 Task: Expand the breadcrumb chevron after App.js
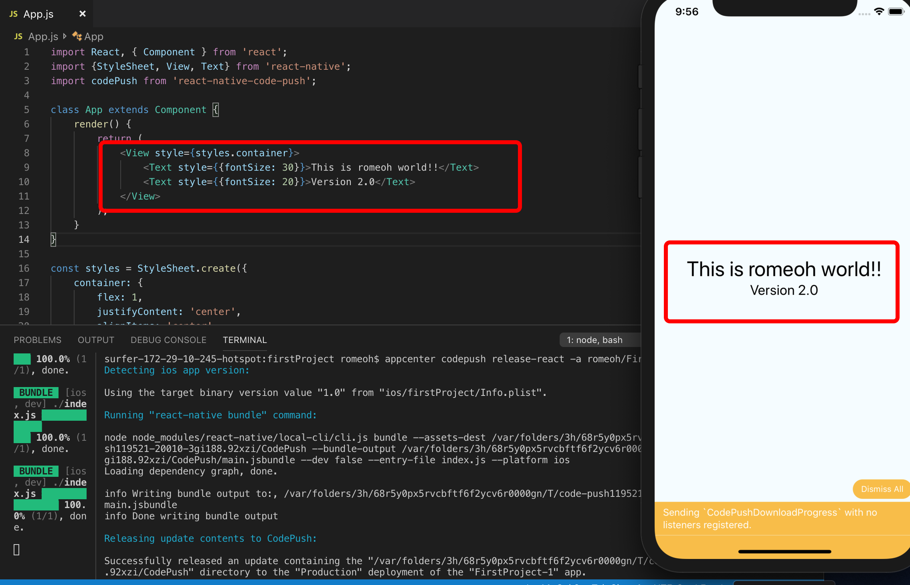[65, 36]
